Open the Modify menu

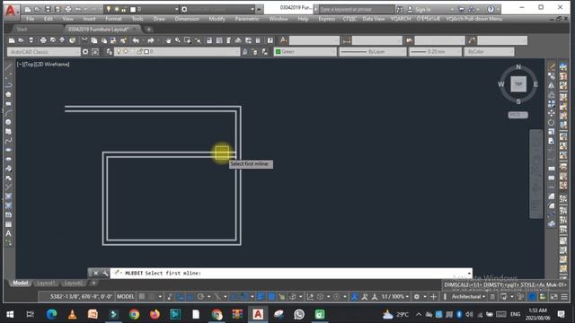[217, 19]
